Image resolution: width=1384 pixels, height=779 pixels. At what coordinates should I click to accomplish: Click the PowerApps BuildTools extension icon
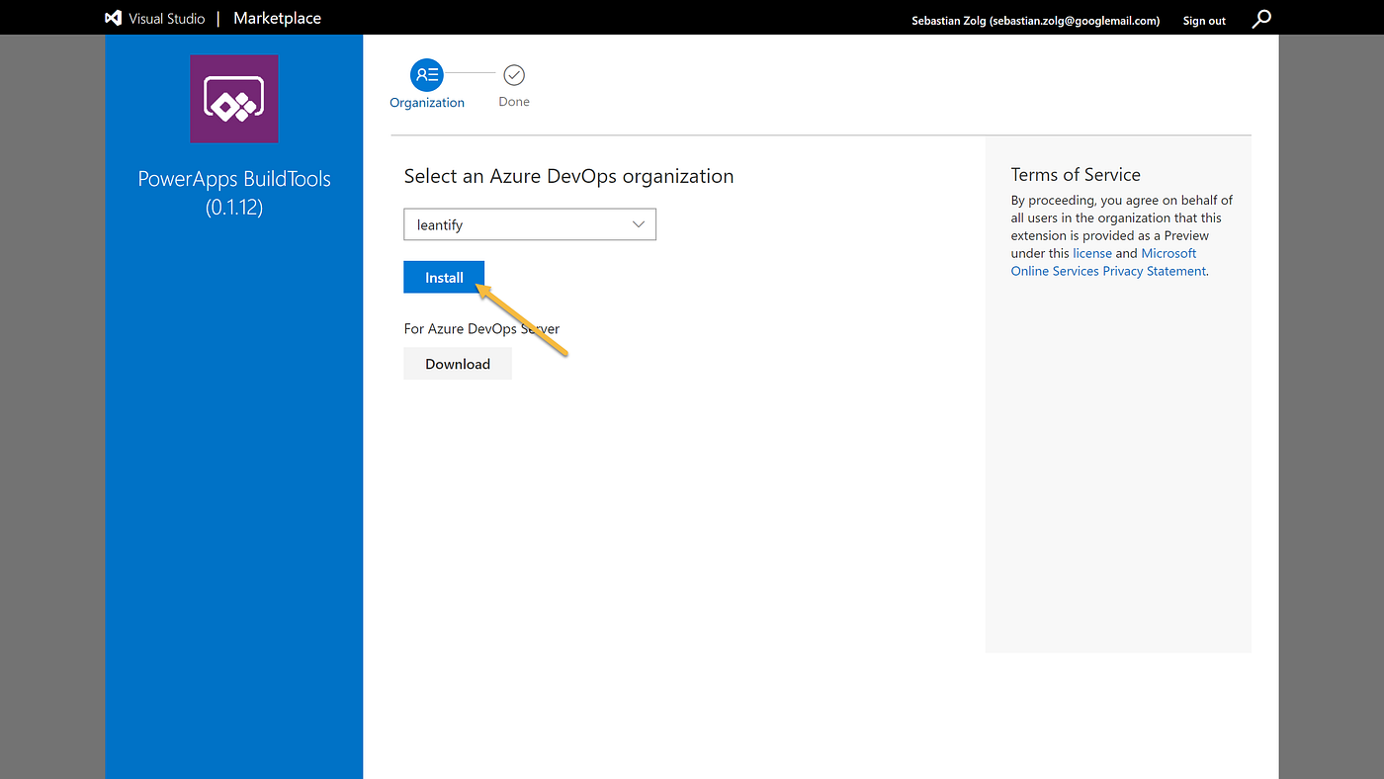pos(234,99)
